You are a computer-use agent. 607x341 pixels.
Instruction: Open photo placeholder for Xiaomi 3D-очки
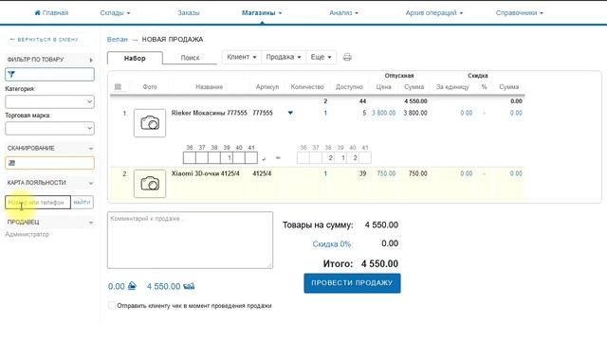coord(150,184)
